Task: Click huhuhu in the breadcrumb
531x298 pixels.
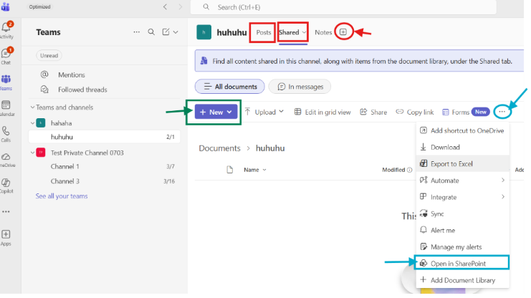Action: click(x=270, y=148)
